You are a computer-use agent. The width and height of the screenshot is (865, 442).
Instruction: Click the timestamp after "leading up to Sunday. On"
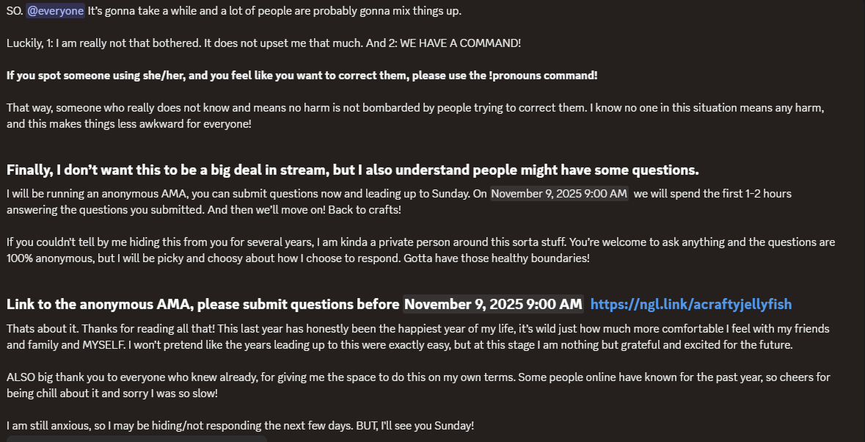coord(559,194)
